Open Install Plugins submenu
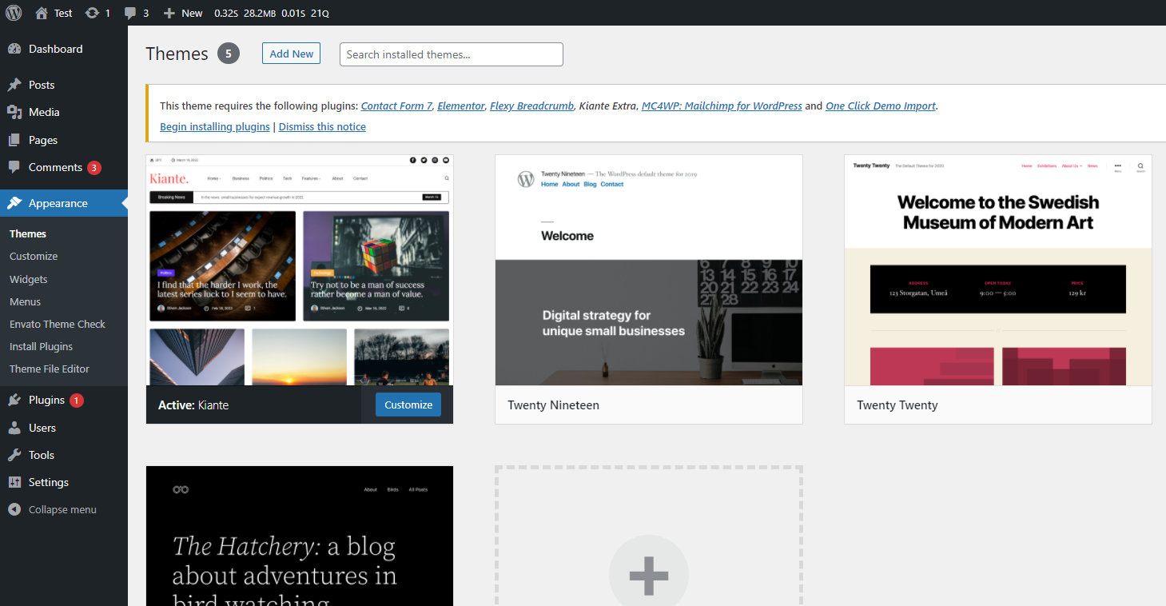The height and width of the screenshot is (606, 1166). click(42, 346)
